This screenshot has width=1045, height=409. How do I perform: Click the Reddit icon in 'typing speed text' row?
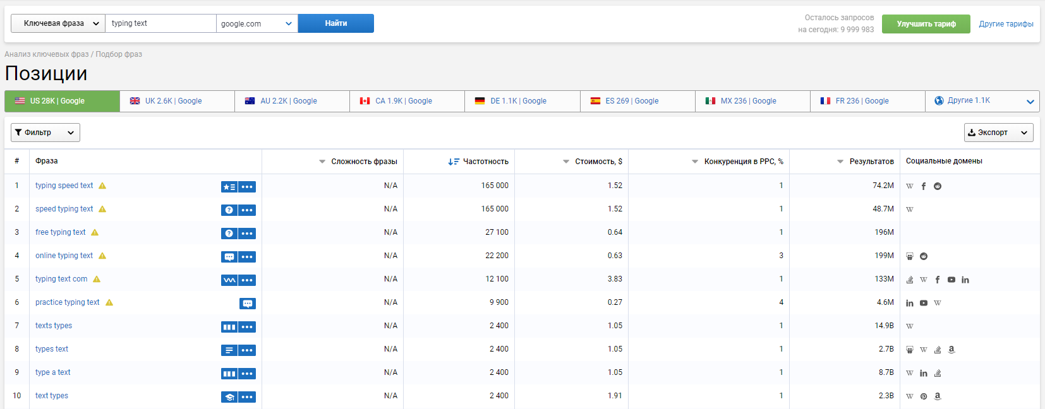click(x=938, y=186)
